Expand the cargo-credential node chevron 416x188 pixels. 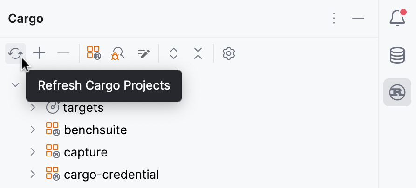(33, 174)
